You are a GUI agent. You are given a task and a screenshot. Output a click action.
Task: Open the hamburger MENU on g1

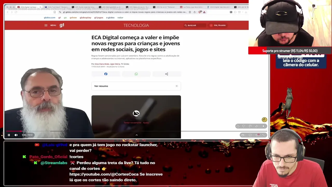(x=50, y=25)
